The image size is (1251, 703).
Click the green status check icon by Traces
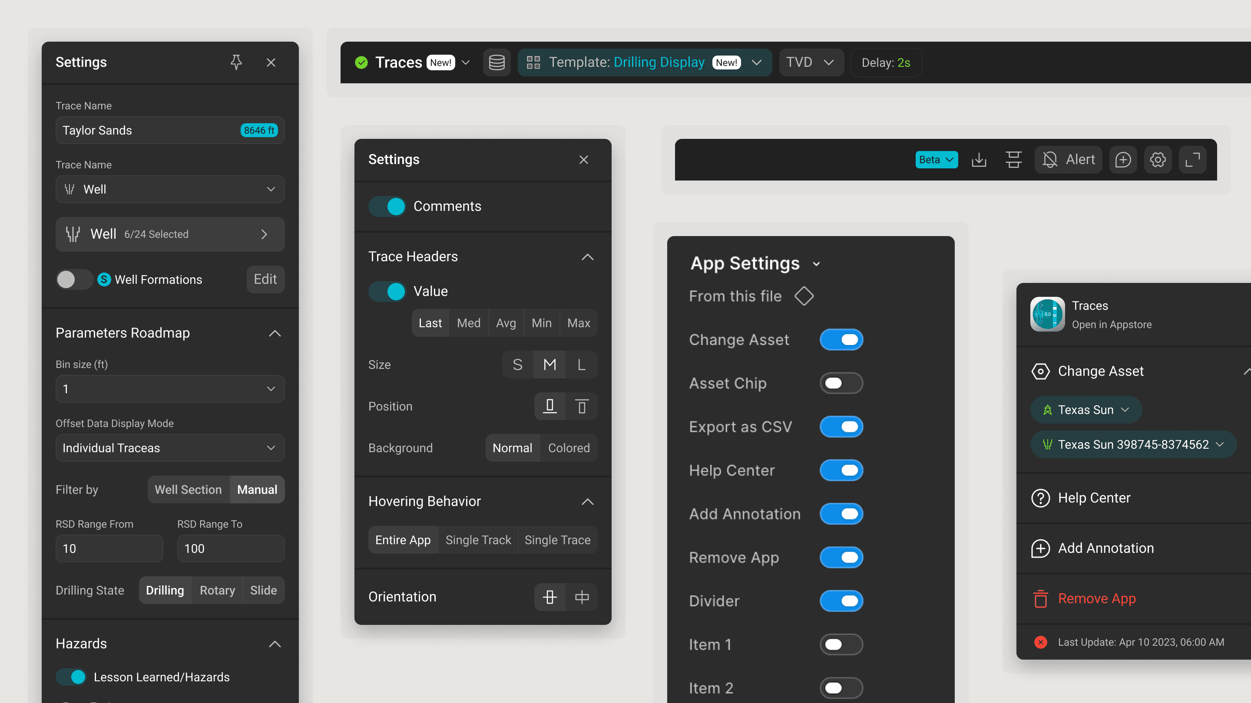pyautogui.click(x=361, y=62)
